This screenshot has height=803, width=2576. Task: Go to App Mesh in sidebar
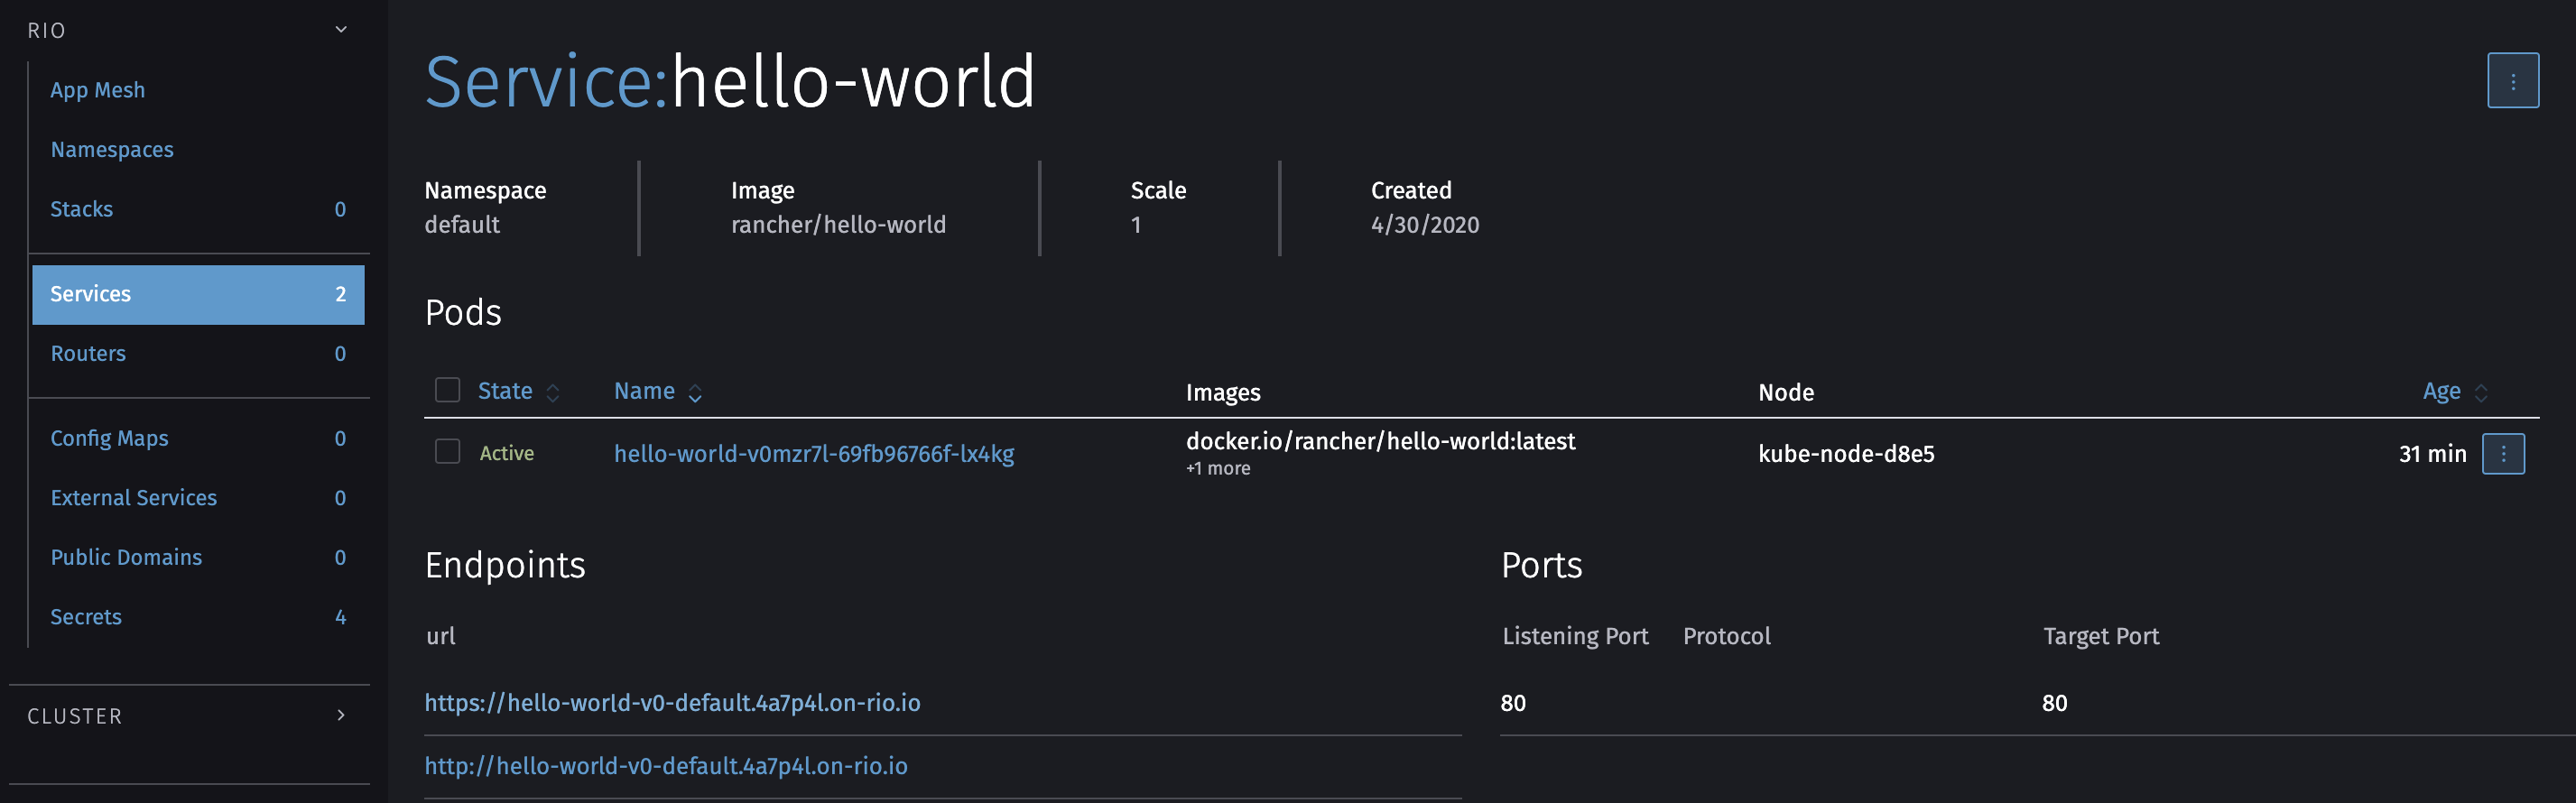click(x=98, y=90)
